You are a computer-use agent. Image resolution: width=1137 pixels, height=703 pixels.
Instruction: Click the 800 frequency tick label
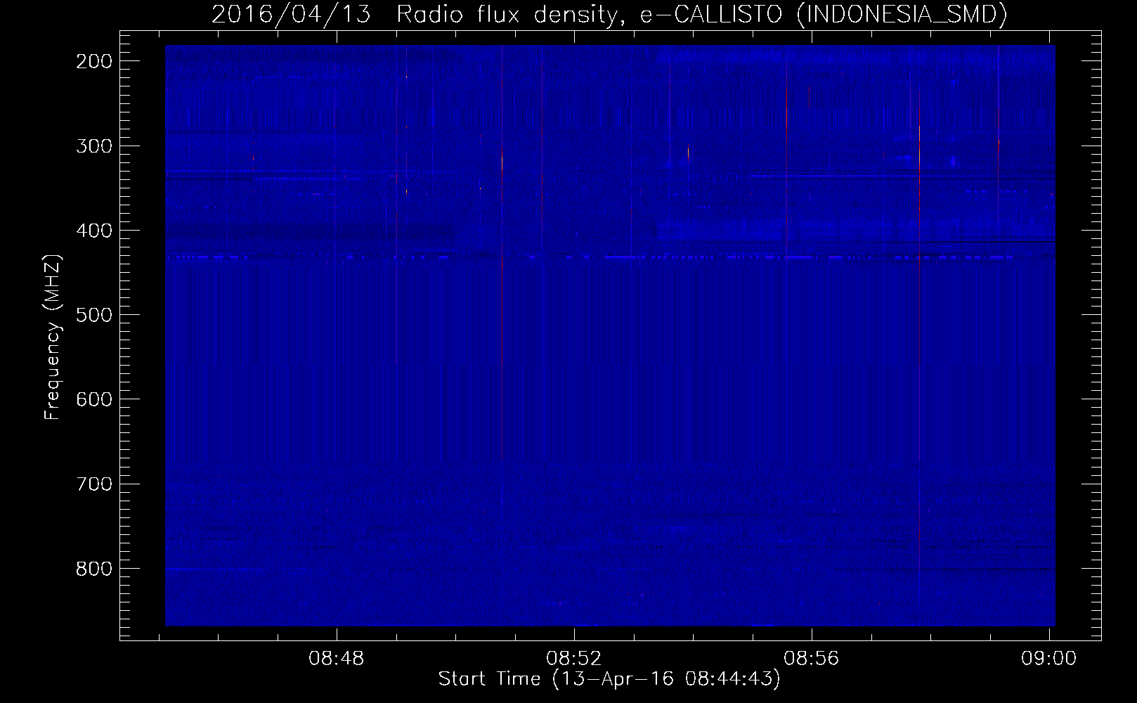click(93, 568)
